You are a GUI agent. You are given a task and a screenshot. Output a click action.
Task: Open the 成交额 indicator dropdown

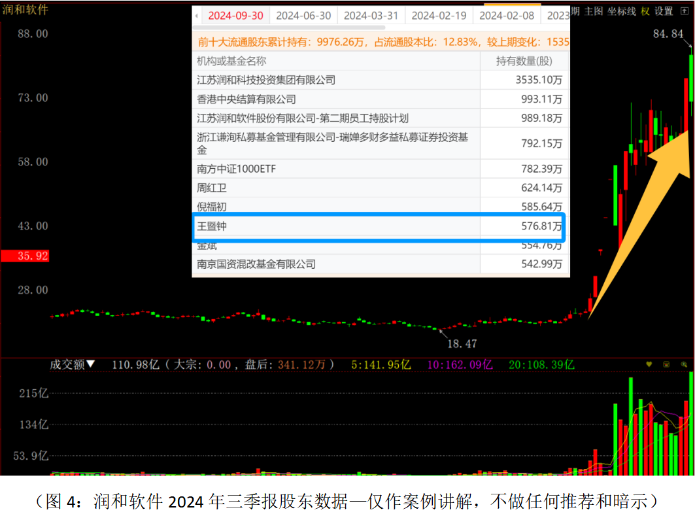(x=73, y=365)
